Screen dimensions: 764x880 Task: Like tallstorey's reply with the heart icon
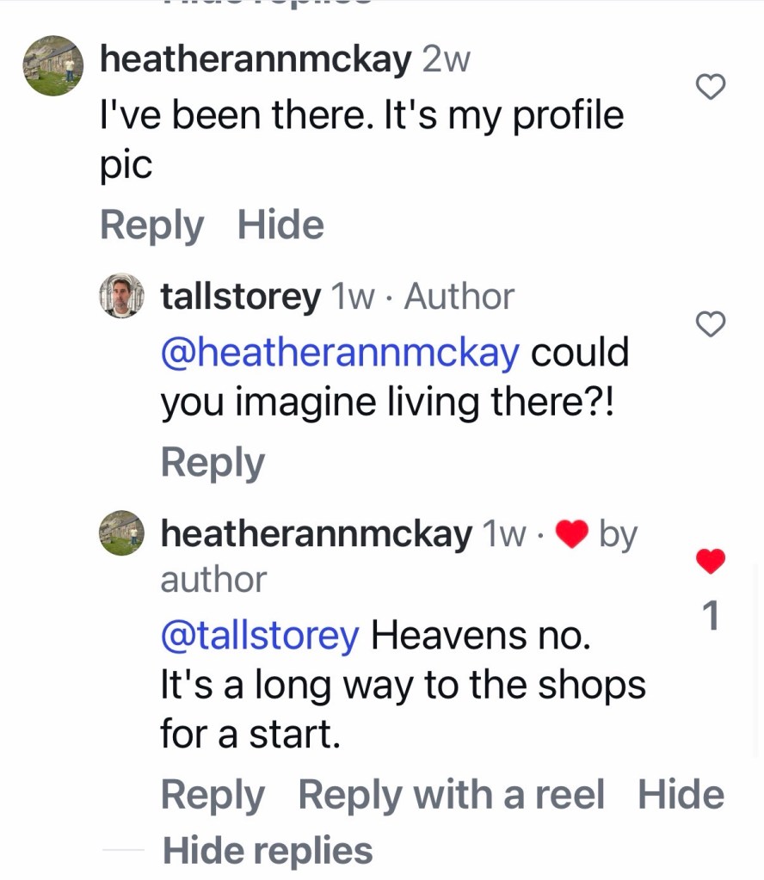[x=710, y=324]
